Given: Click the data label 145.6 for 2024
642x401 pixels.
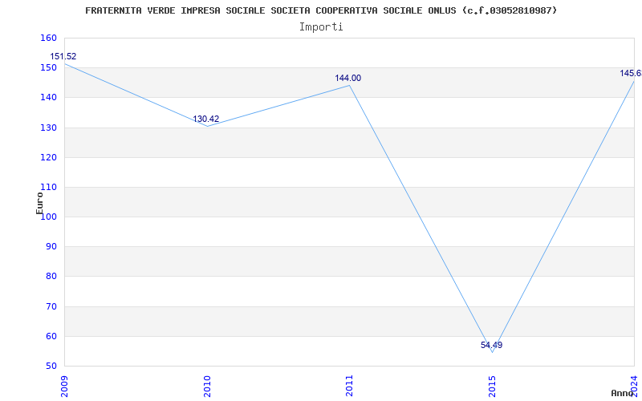Looking at the screenshot, I should pyautogui.click(x=631, y=73).
